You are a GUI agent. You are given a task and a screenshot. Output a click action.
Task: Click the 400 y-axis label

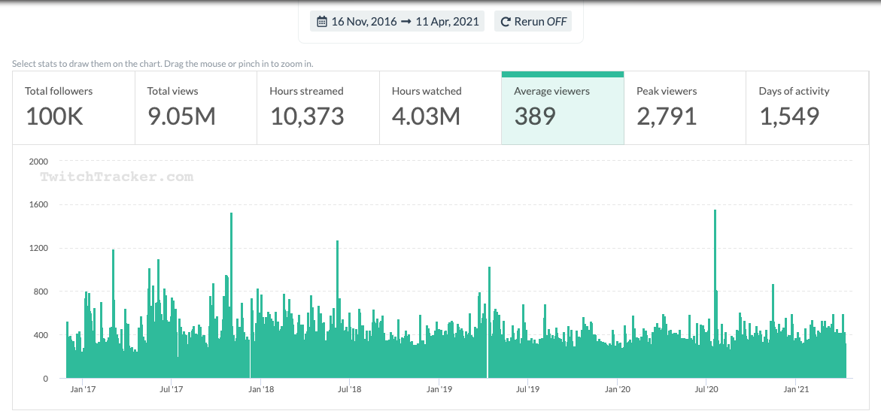pos(43,335)
